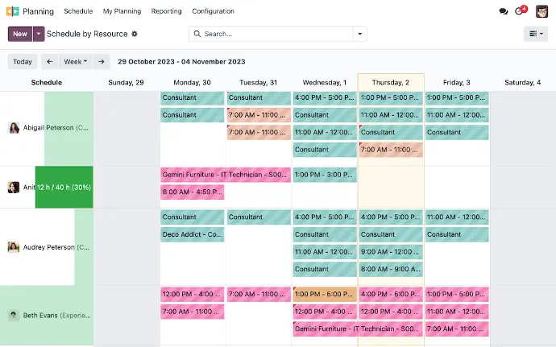Open the Configuration menu
Viewport: 556px width, 347px height.
pyautogui.click(x=213, y=11)
